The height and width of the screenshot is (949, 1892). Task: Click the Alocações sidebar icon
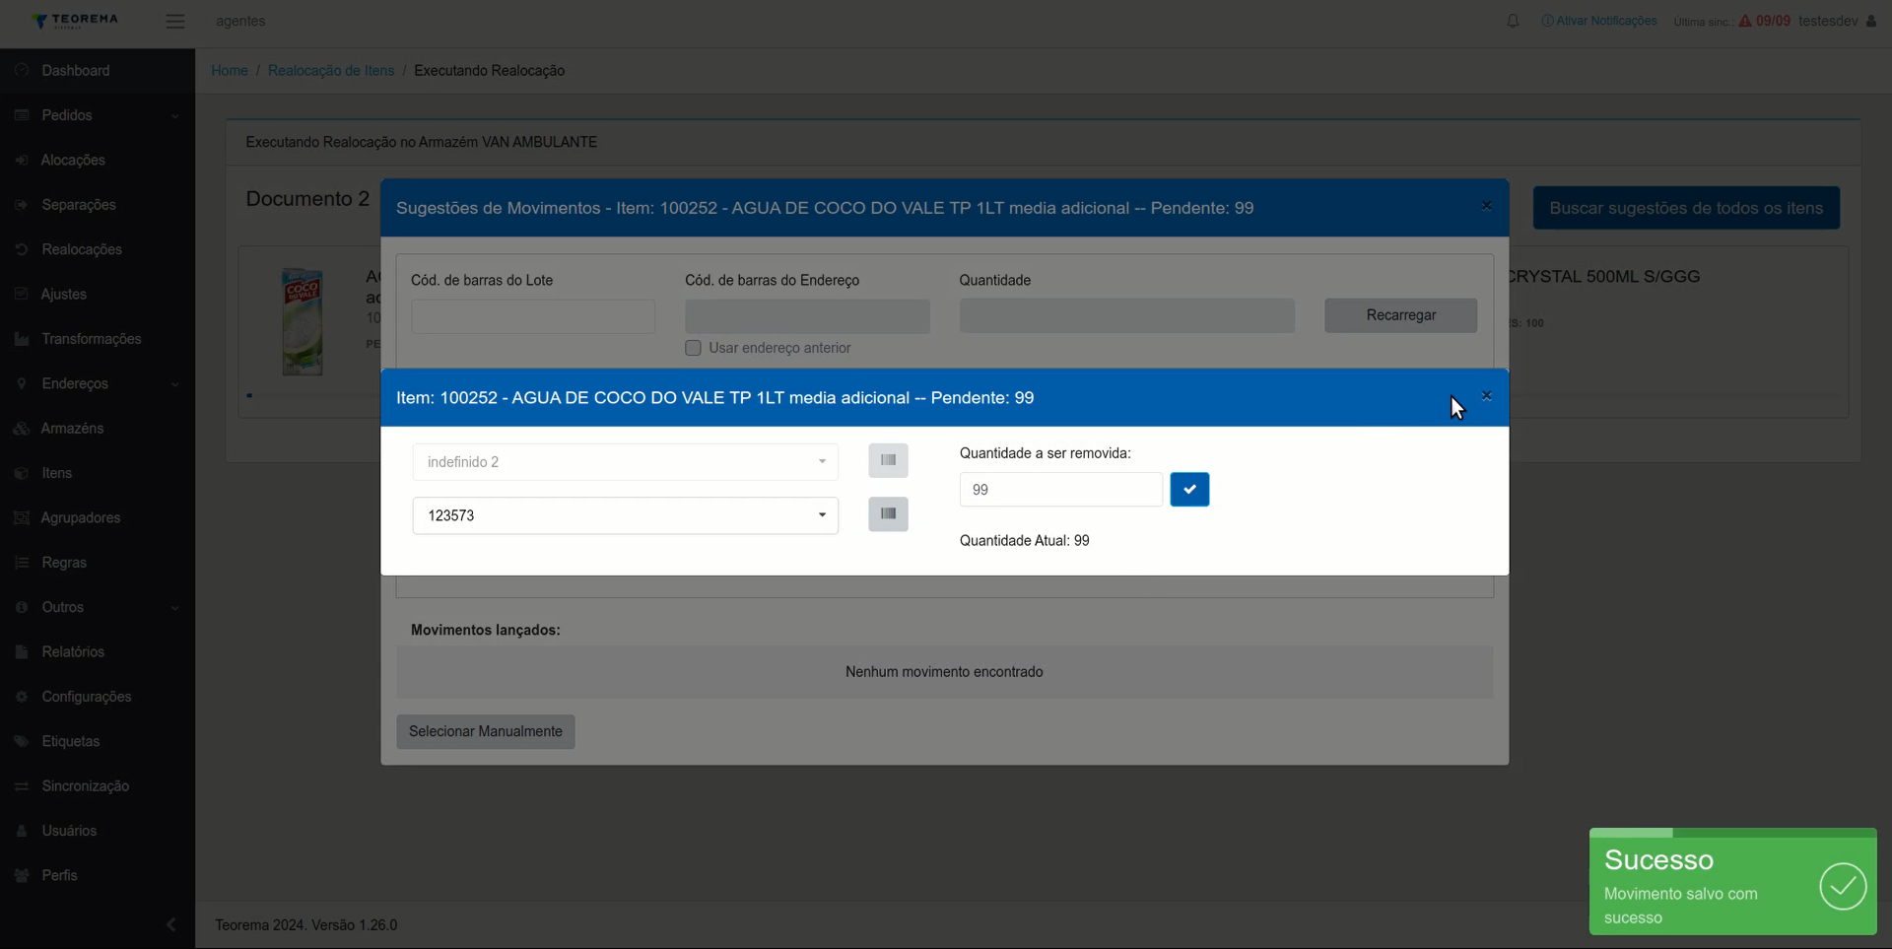[22, 160]
